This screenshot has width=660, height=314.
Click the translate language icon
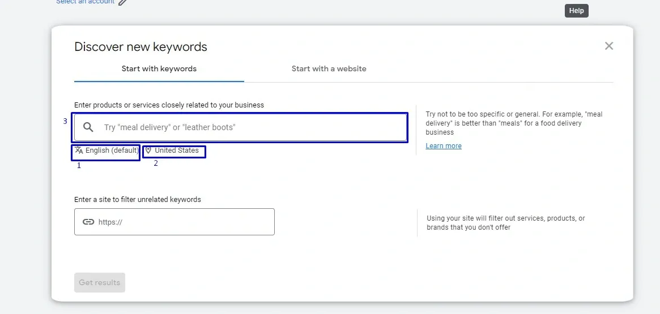pyautogui.click(x=79, y=150)
